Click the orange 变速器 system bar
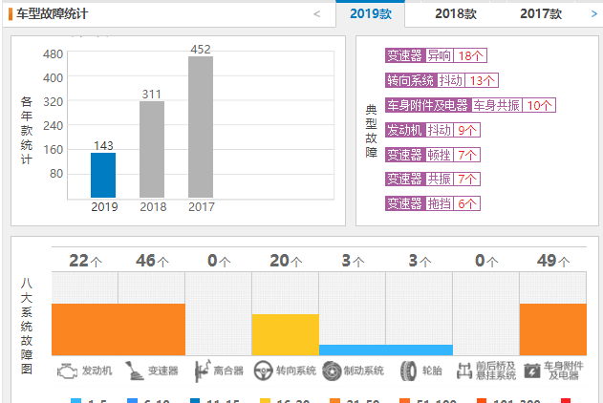 [152, 329]
